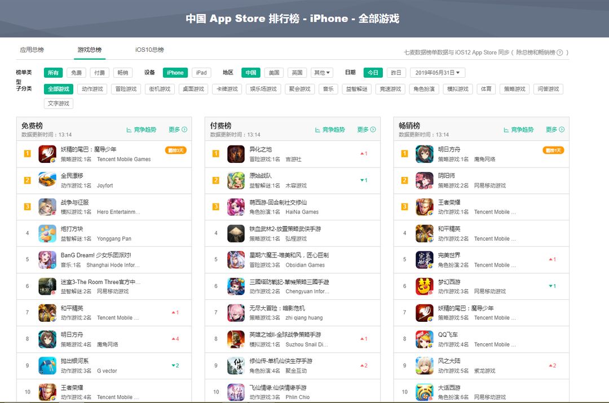
Task: Open 异化之地 game icon in 付费榜
Action: pyautogui.click(x=236, y=154)
